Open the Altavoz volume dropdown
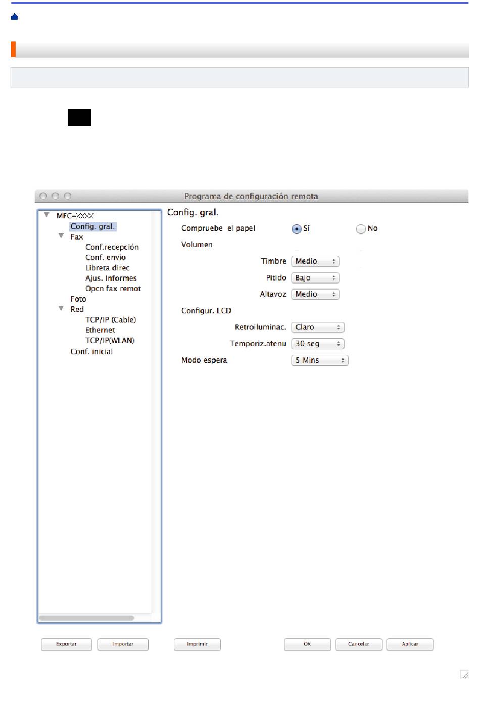This screenshot has width=480, height=701. click(315, 294)
